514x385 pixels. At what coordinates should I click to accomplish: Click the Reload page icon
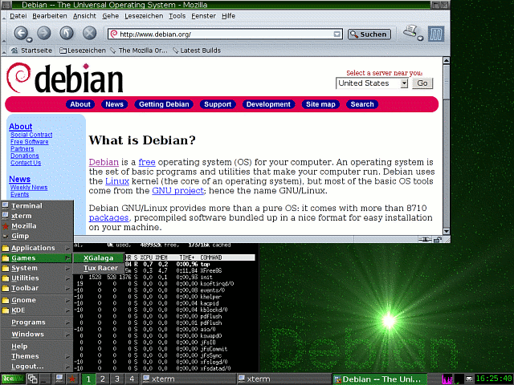(x=67, y=34)
